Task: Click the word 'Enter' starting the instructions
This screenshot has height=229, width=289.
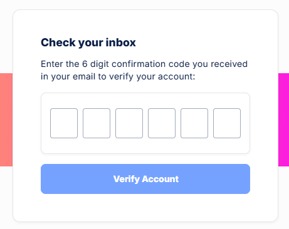Action: [x=51, y=64]
